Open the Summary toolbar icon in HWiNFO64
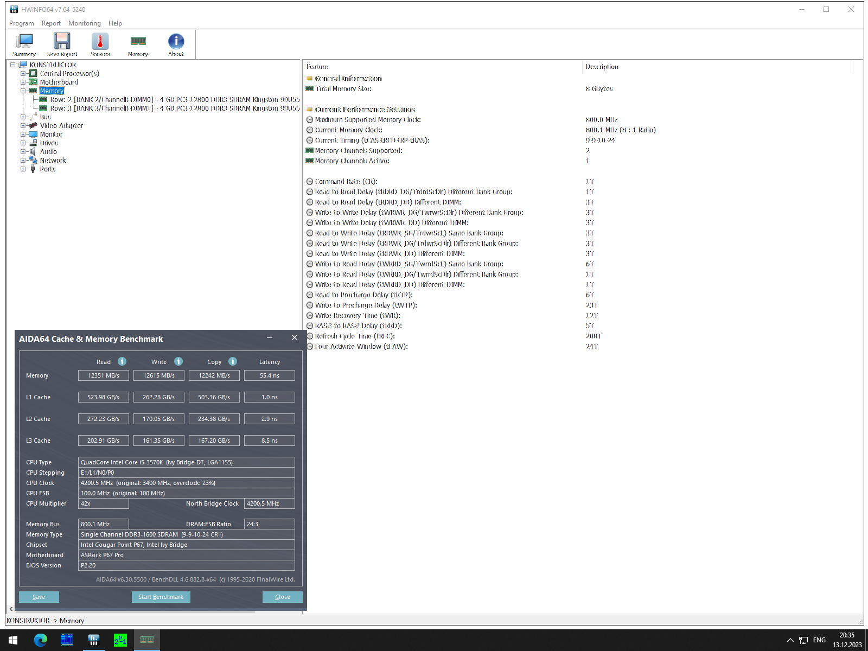 coord(24,44)
